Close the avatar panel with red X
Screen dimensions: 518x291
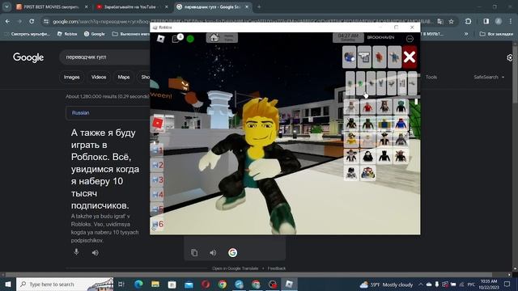(410, 57)
